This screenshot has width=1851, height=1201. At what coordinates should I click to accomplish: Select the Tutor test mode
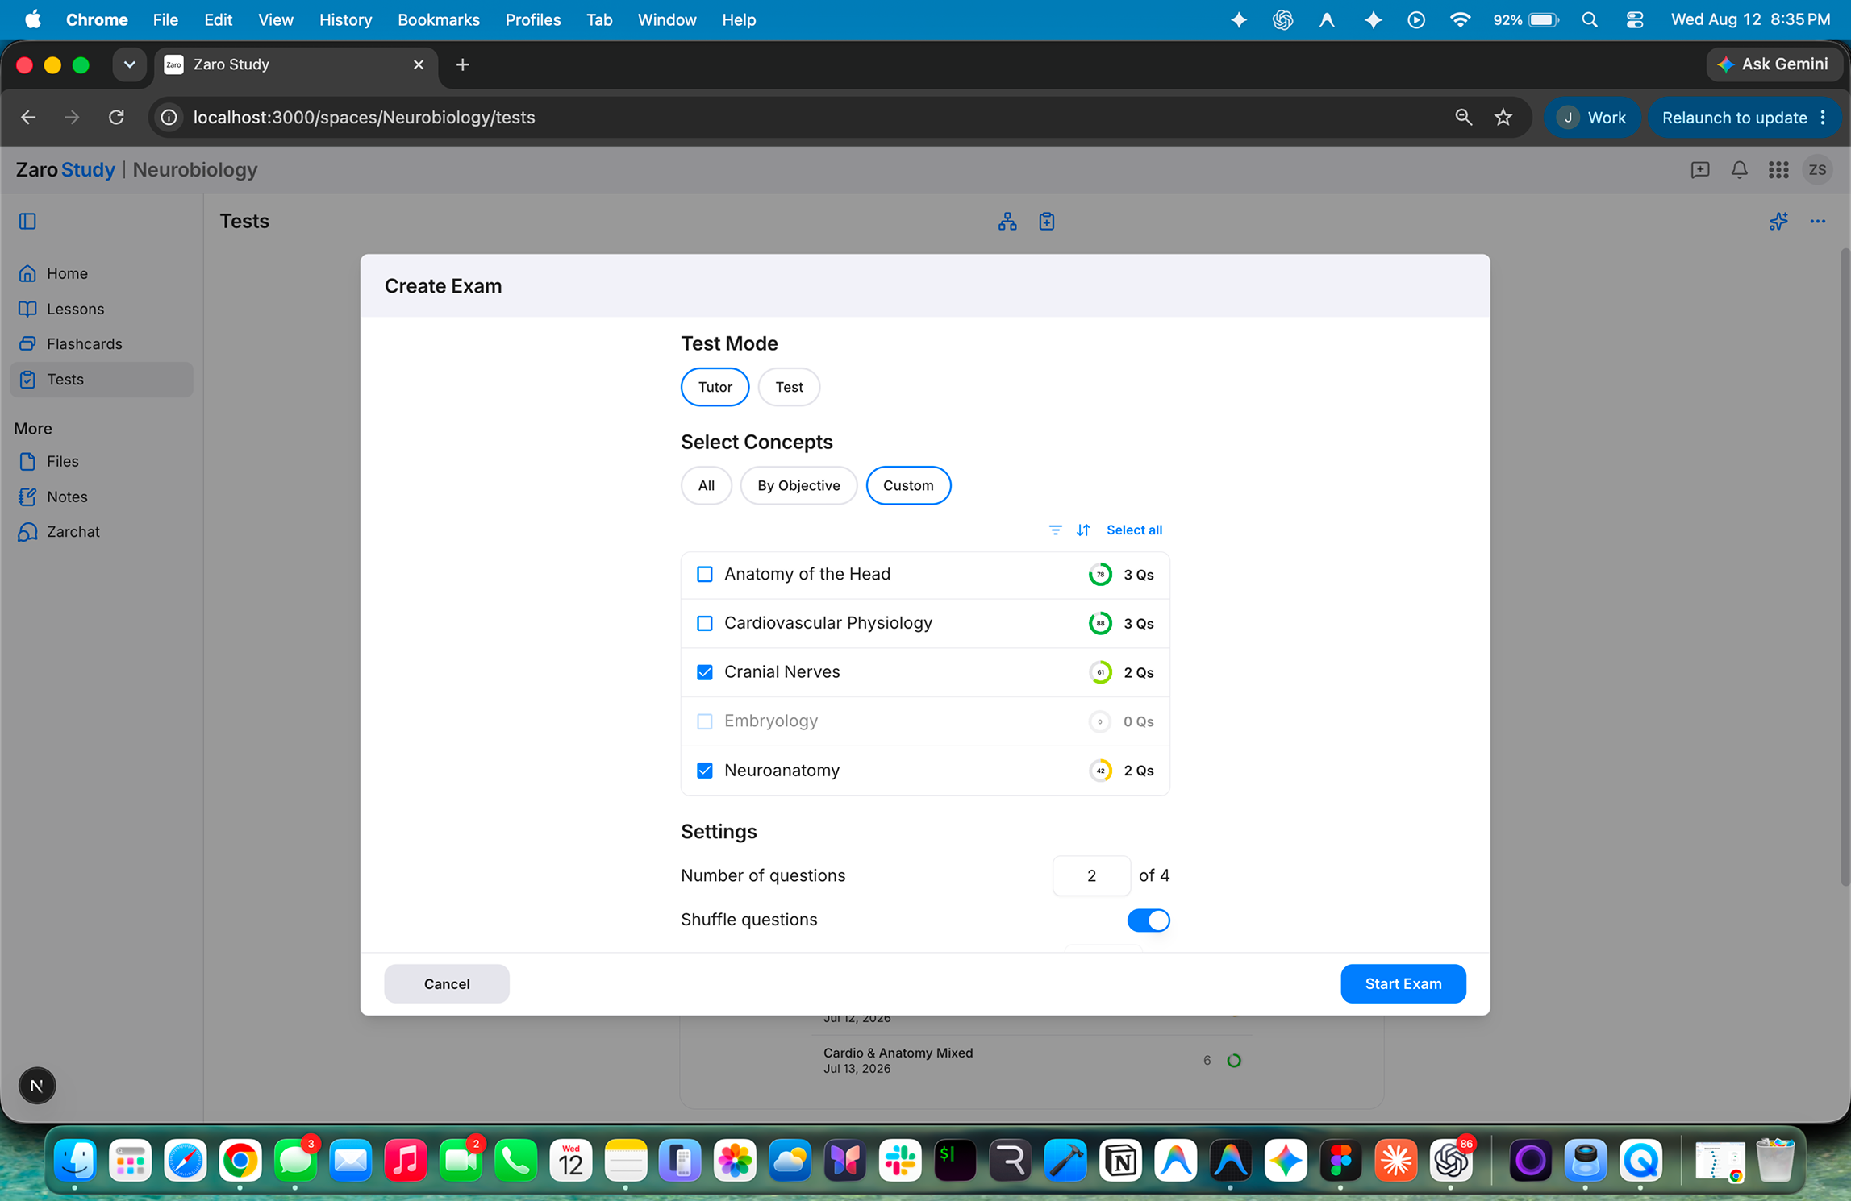[x=715, y=387]
